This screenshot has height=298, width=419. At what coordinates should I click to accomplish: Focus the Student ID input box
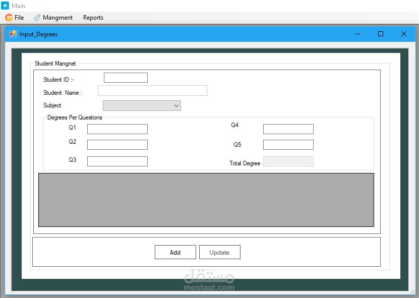pyautogui.click(x=126, y=78)
